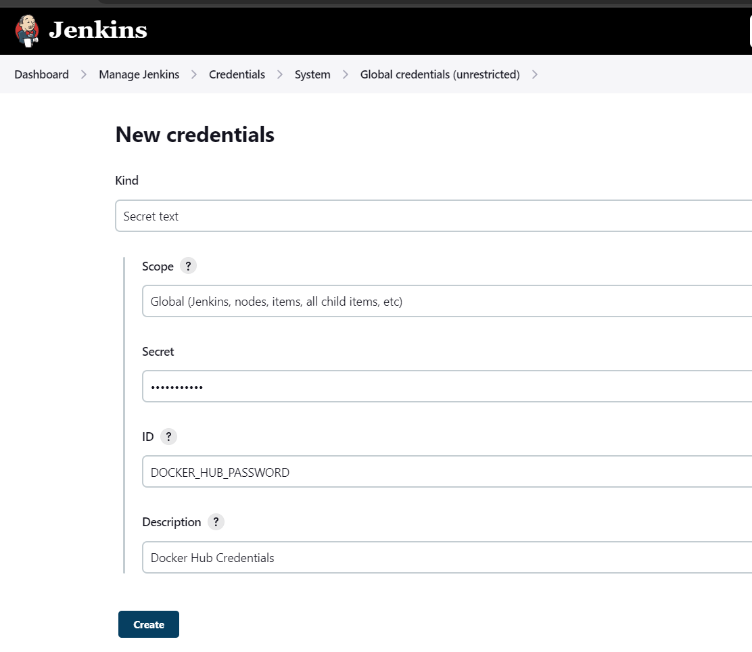Open the ID help icon
The width and height of the screenshot is (752, 652).
(168, 436)
